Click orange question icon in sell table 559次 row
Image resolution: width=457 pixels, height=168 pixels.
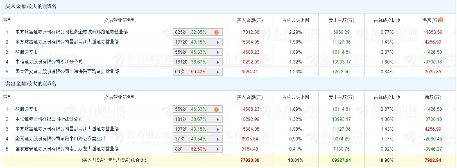[216, 109]
